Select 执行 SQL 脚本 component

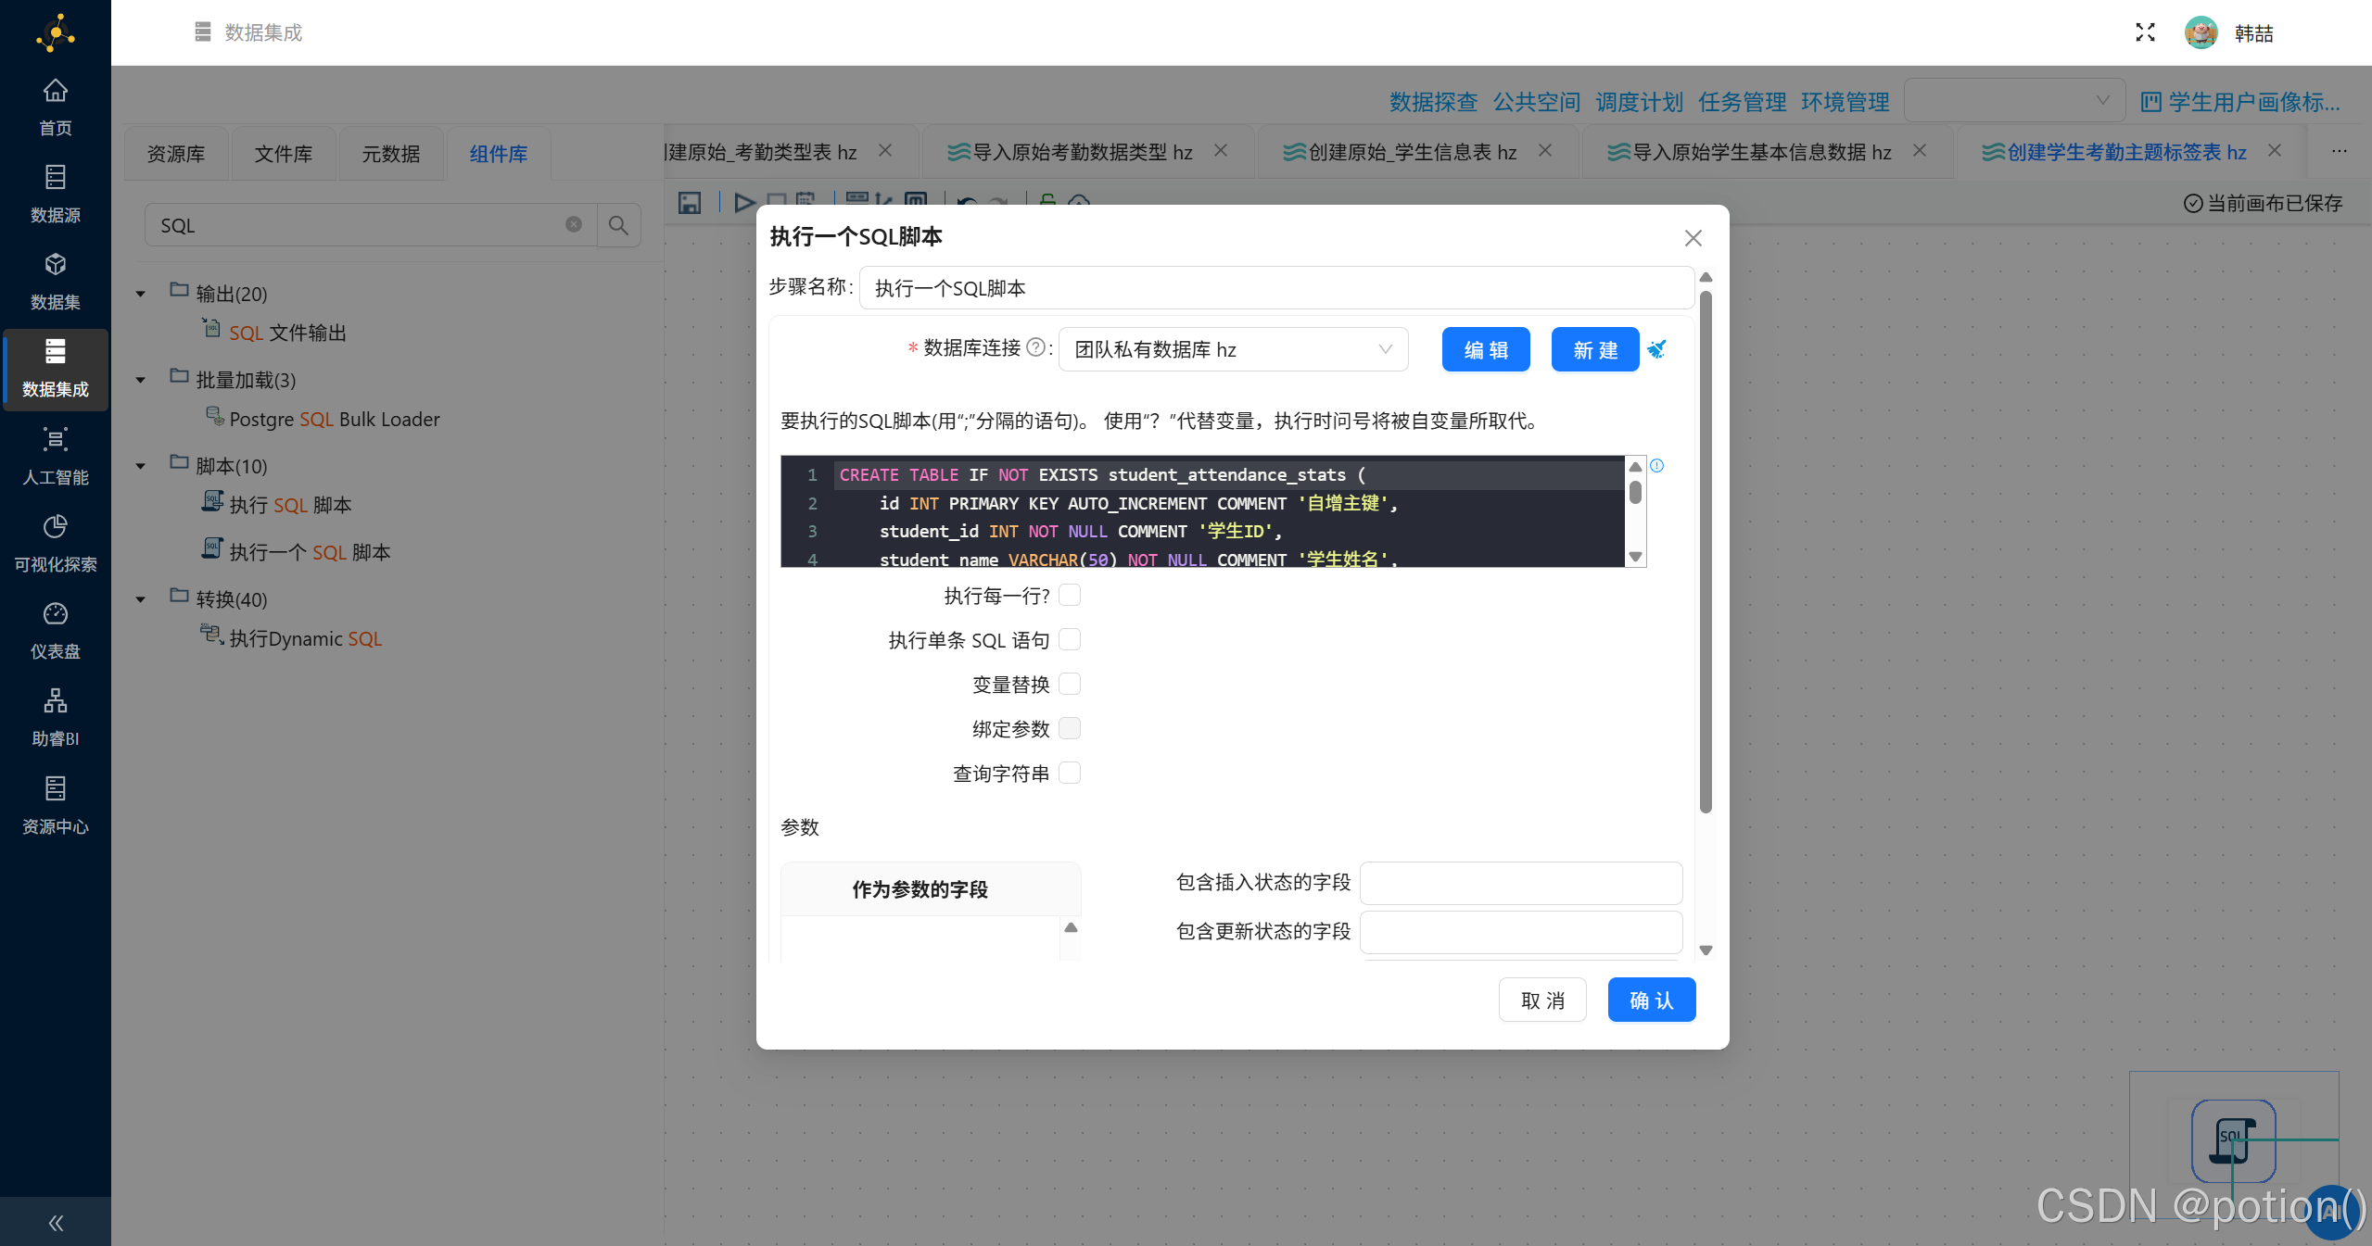277,505
